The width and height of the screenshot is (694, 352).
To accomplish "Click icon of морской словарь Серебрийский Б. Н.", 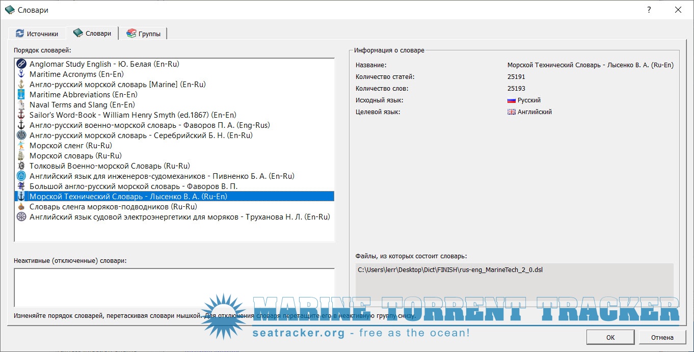I will (x=21, y=136).
